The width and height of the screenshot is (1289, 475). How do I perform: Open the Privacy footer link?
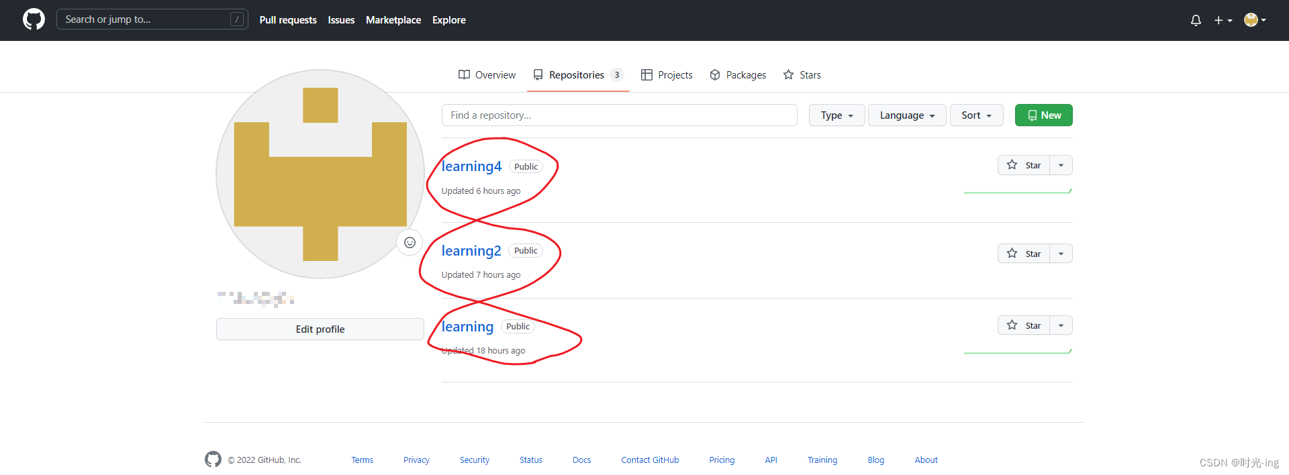tap(416, 460)
